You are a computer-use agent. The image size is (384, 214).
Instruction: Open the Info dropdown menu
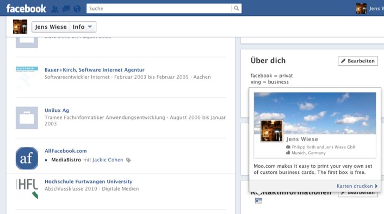click(x=83, y=27)
